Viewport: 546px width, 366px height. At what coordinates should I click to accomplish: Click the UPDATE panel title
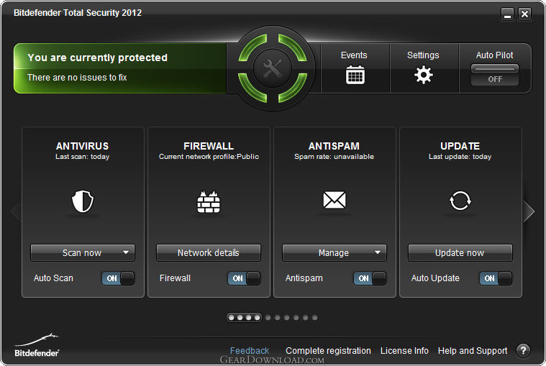point(460,146)
